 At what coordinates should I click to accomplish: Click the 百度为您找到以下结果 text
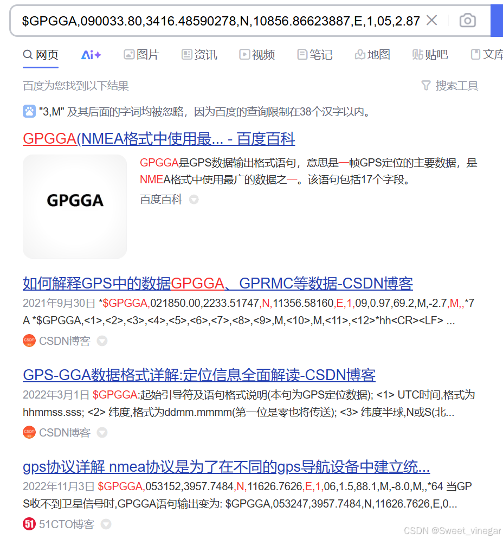[75, 86]
